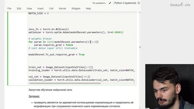
Task: Open the Kernel menu
Action: click(62, 8)
